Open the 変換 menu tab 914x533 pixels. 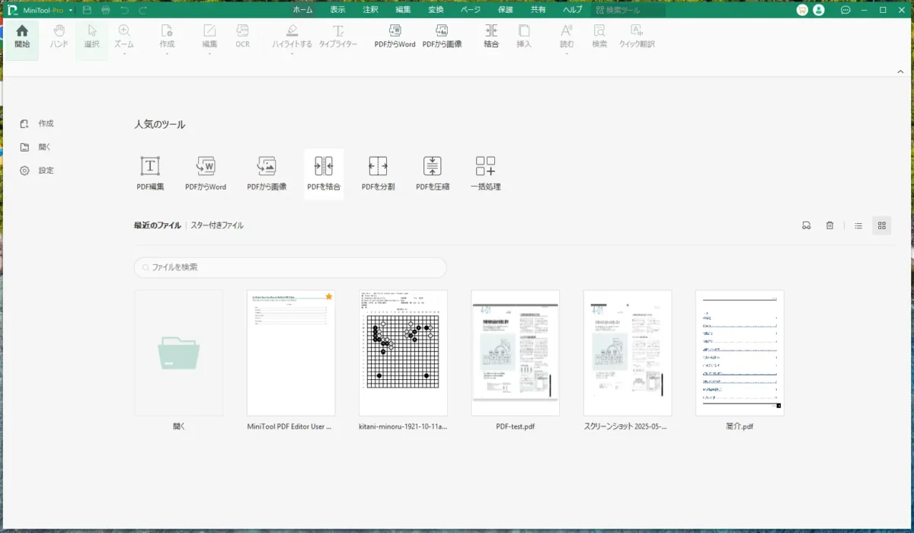[436, 10]
